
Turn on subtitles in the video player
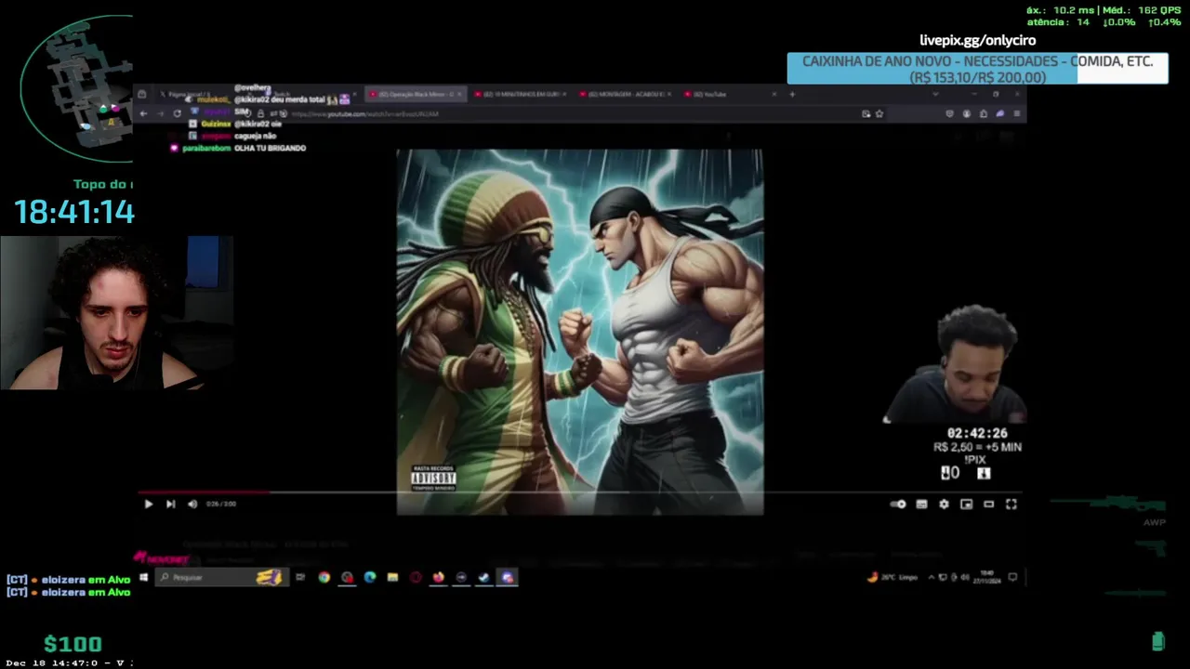pyautogui.click(x=921, y=504)
